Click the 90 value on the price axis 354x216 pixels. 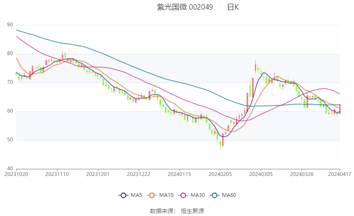[x=10, y=25]
